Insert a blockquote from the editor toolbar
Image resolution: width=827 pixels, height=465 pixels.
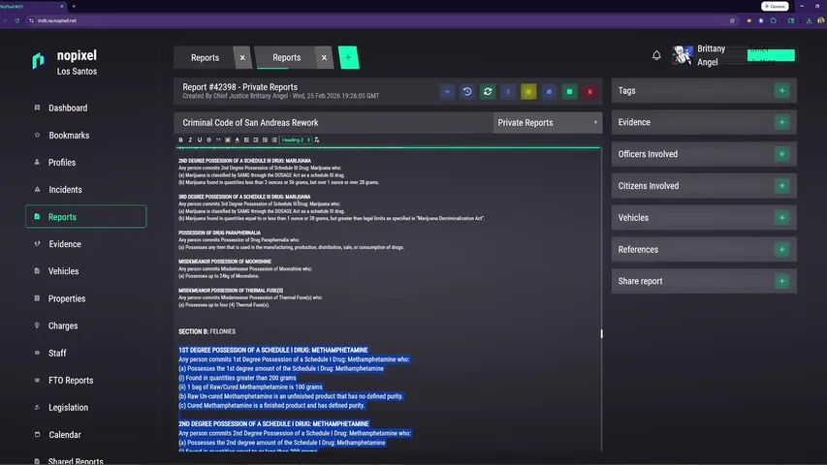pos(218,139)
